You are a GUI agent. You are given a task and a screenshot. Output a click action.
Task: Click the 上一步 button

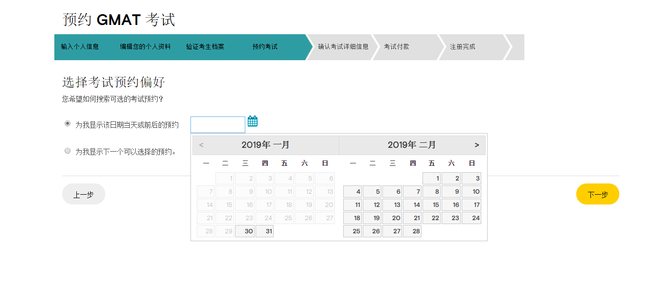[x=83, y=194]
